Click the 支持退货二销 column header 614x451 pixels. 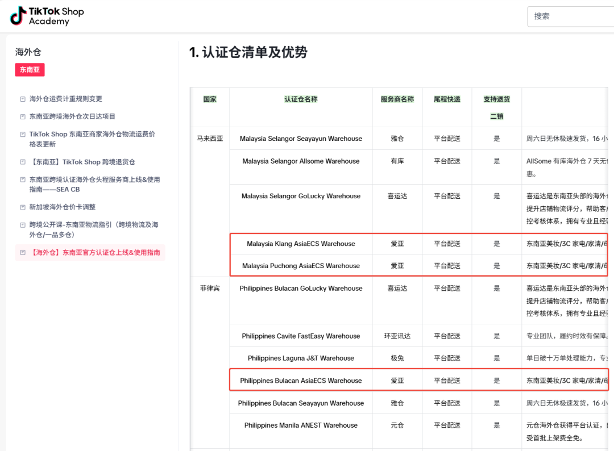click(496, 107)
